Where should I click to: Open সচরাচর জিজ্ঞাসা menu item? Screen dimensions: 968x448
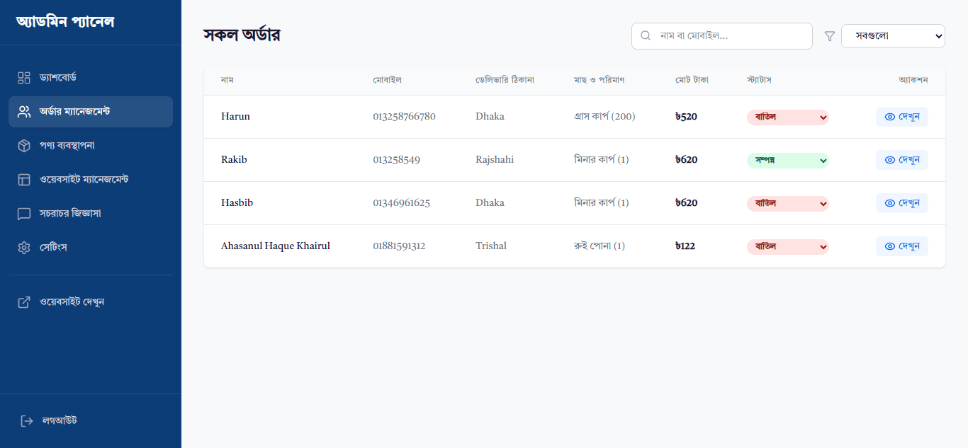point(70,214)
